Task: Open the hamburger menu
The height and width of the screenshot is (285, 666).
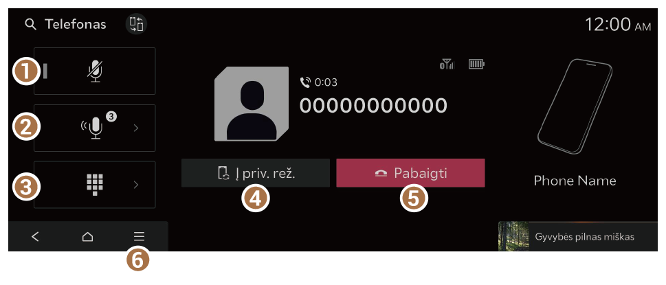Action: coord(140,237)
